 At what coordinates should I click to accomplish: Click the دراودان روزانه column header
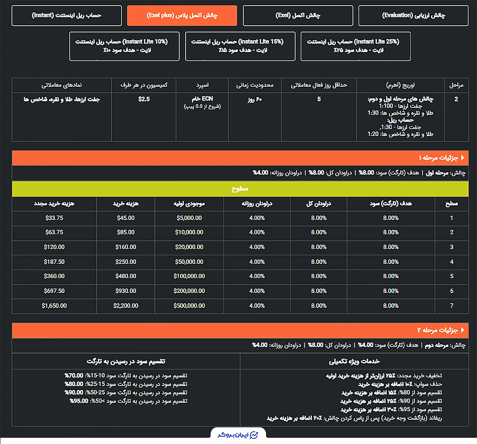[x=257, y=204]
